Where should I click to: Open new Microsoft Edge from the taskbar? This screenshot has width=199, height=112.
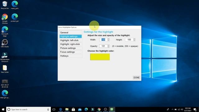pyautogui.click(x=86, y=109)
